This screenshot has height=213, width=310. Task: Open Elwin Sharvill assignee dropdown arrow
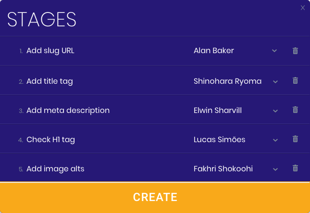tap(275, 111)
